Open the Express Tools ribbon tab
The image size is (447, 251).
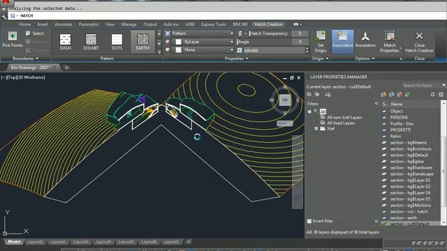tap(214, 24)
